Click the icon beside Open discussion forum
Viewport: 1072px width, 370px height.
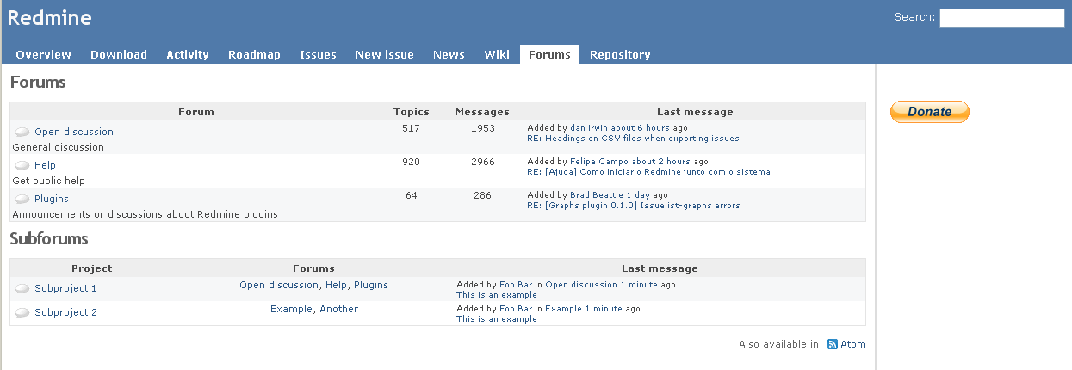[22, 133]
